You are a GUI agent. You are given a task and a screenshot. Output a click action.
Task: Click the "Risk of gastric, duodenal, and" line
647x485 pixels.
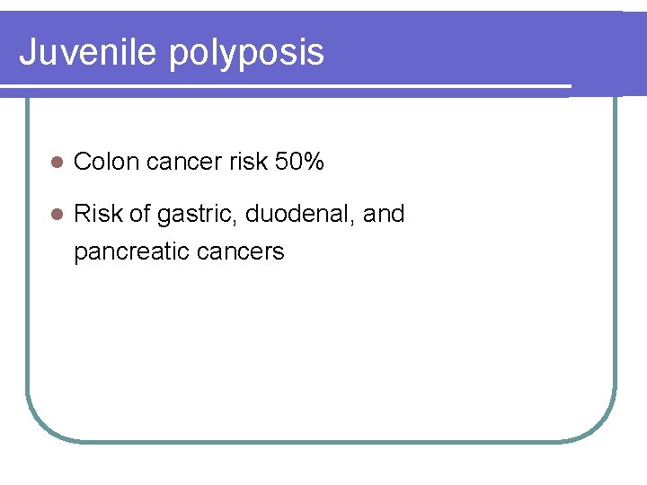coord(239,214)
